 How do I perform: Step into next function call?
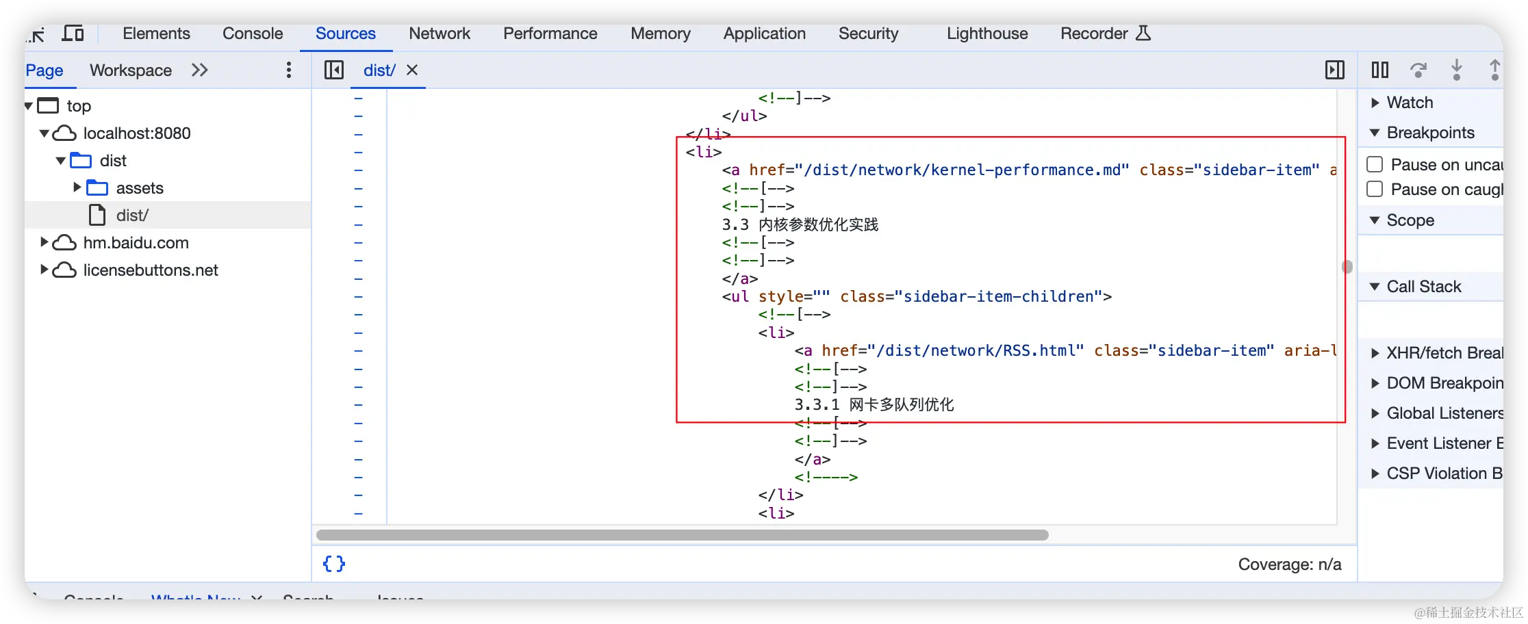tap(1457, 70)
